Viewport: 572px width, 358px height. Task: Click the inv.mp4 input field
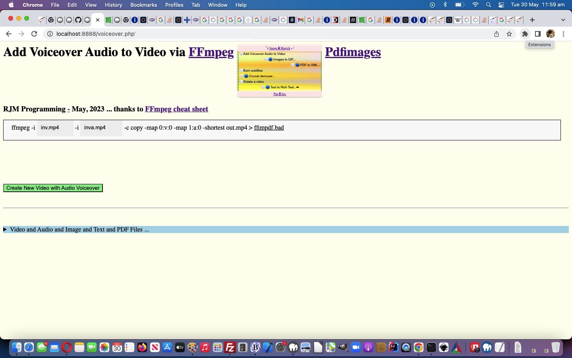pos(55,128)
